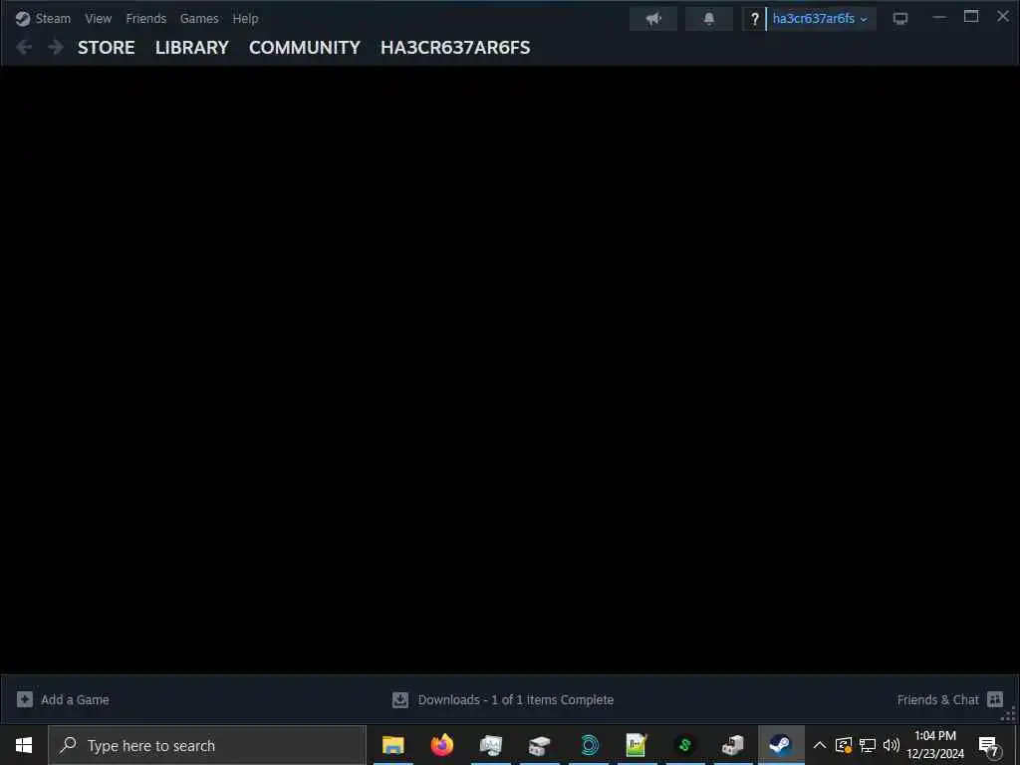Image resolution: width=1020 pixels, height=765 pixels.
Task: Open the announcements megaphone icon
Action: pos(653,19)
